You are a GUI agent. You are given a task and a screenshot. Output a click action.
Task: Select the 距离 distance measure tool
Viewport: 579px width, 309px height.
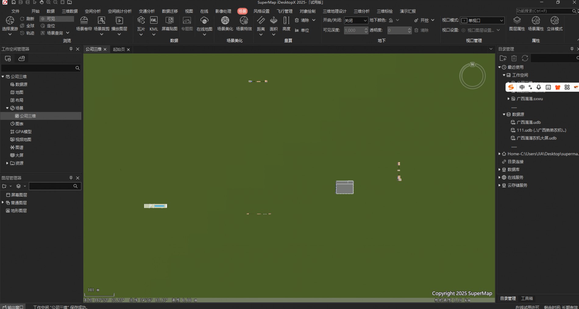click(x=261, y=24)
